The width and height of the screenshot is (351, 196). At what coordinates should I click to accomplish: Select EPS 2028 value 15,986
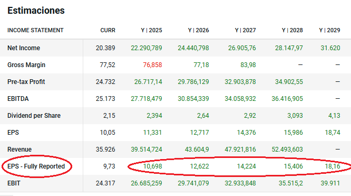(293, 133)
